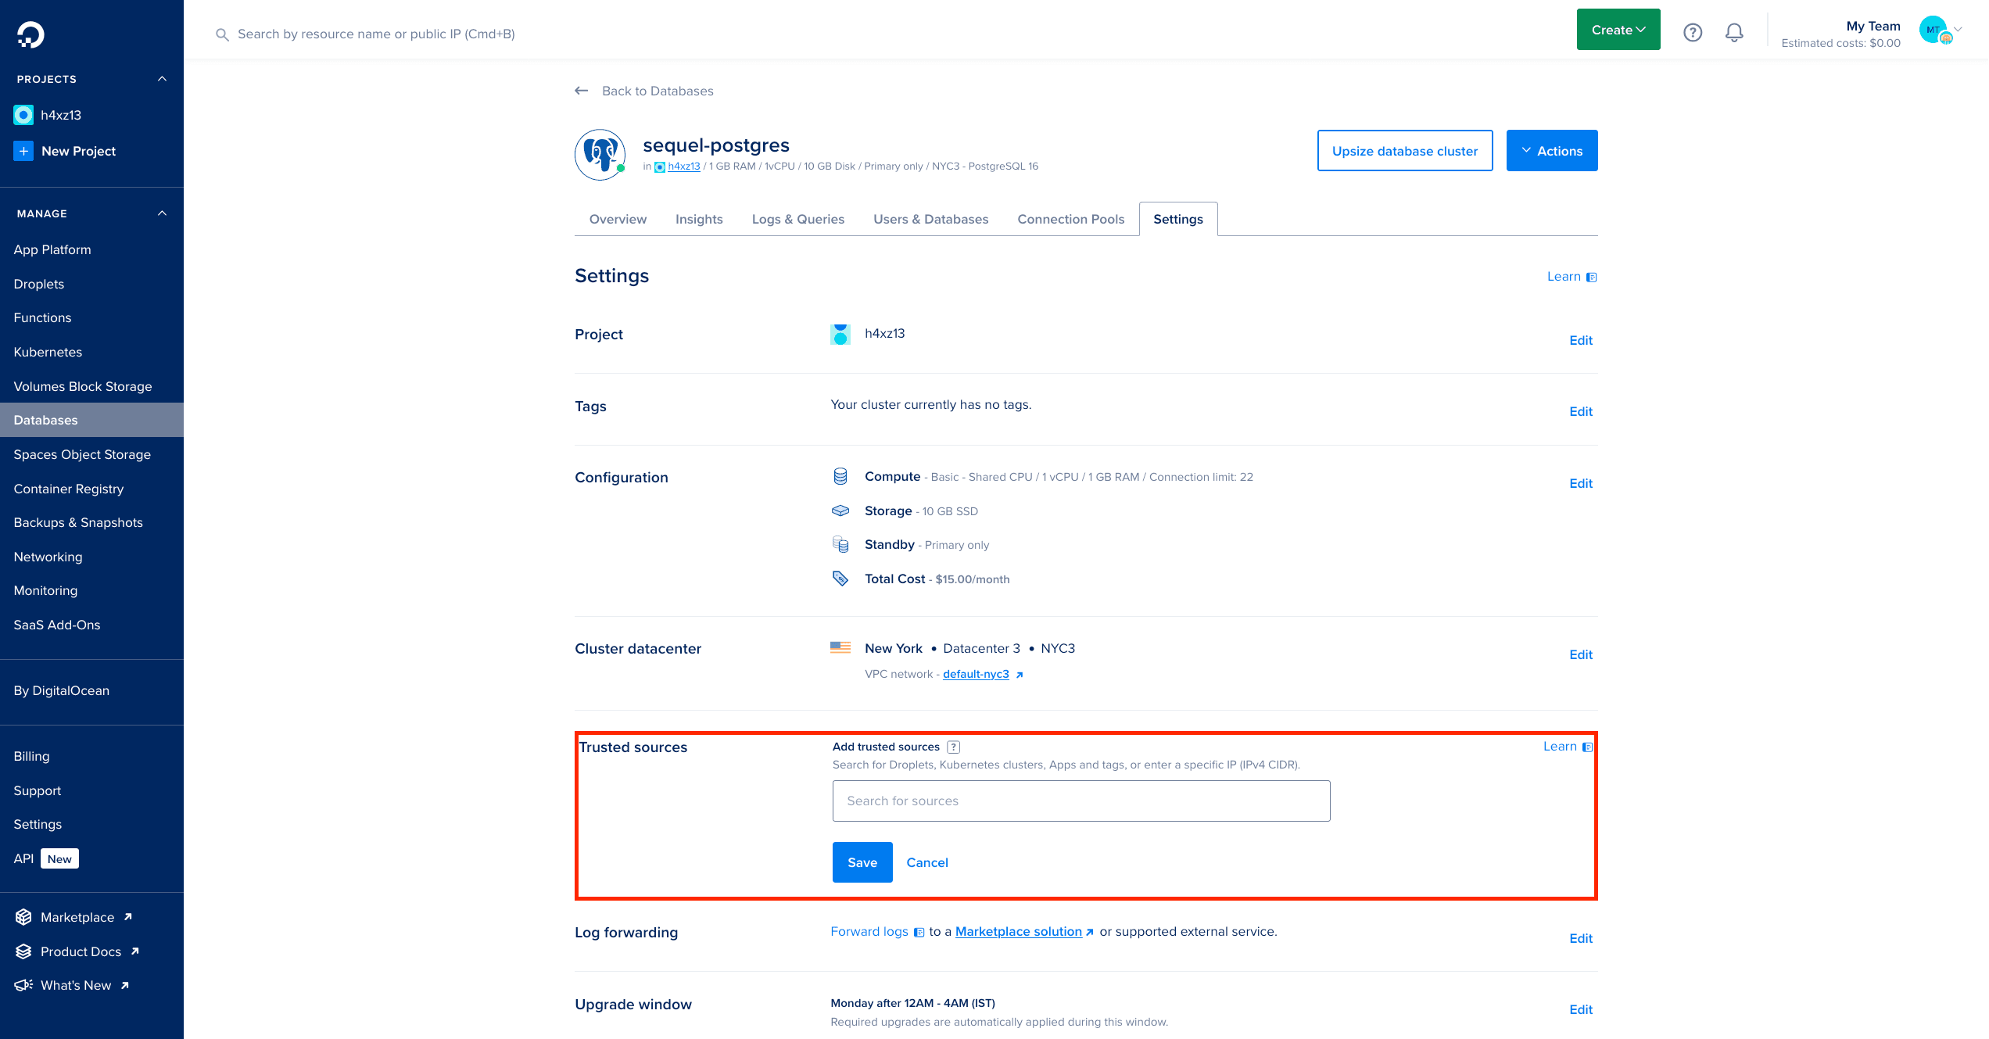Viewport: 1989px width, 1039px height.
Task: Click the h4xz13 project icon in sidebar
Action: pos(23,115)
